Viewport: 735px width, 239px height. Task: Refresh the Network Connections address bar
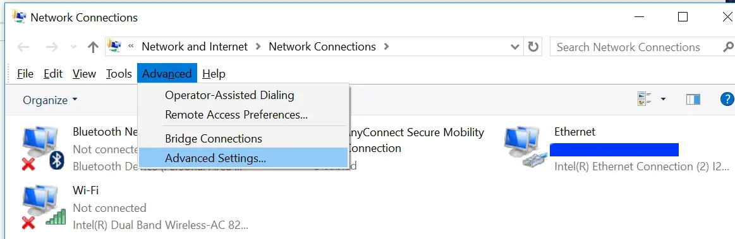pyautogui.click(x=533, y=47)
